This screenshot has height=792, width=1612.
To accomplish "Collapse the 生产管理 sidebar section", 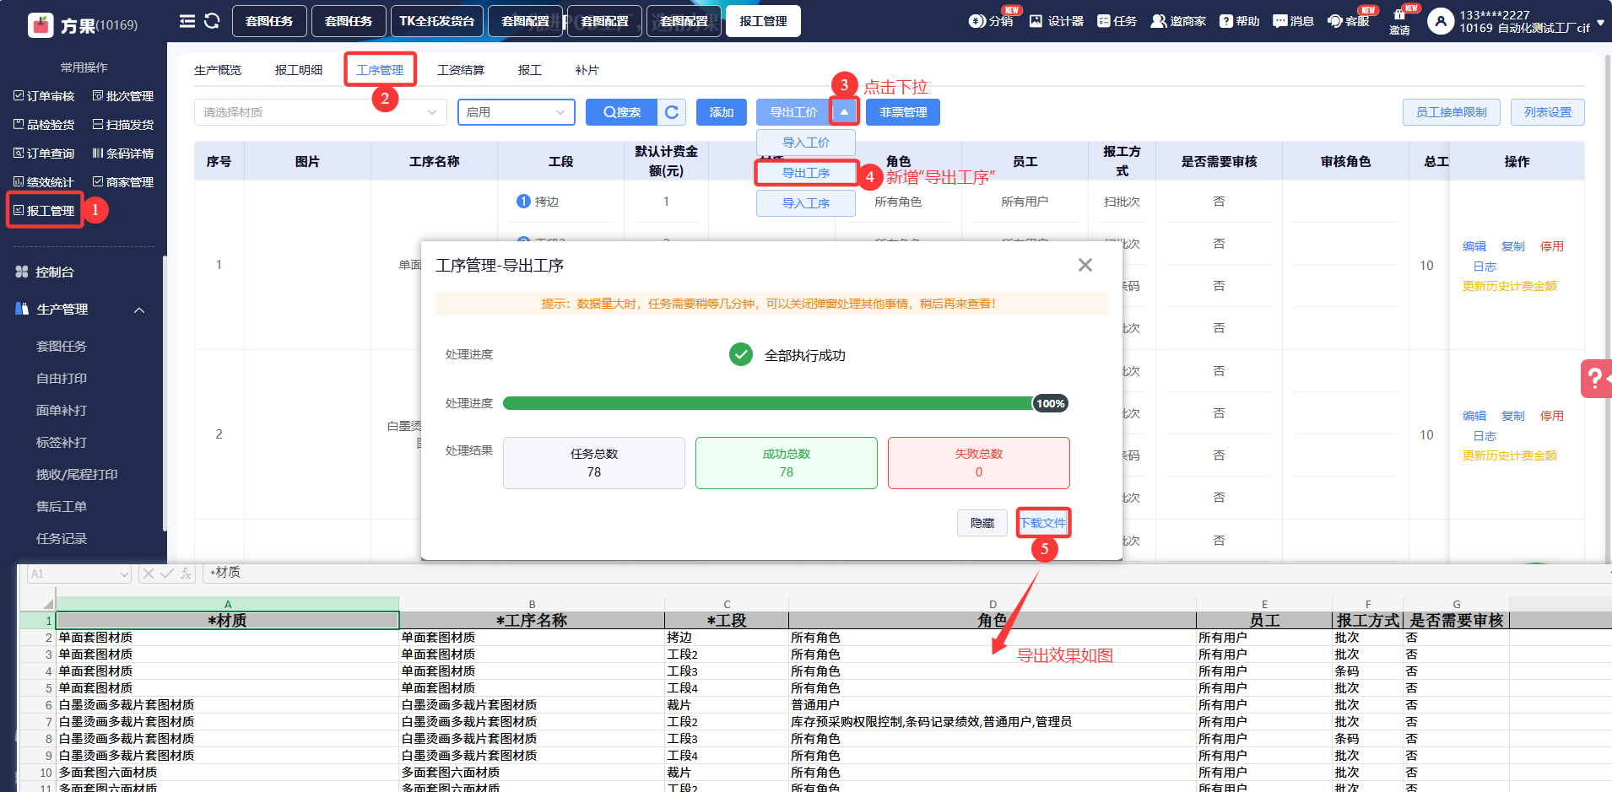I will (139, 310).
